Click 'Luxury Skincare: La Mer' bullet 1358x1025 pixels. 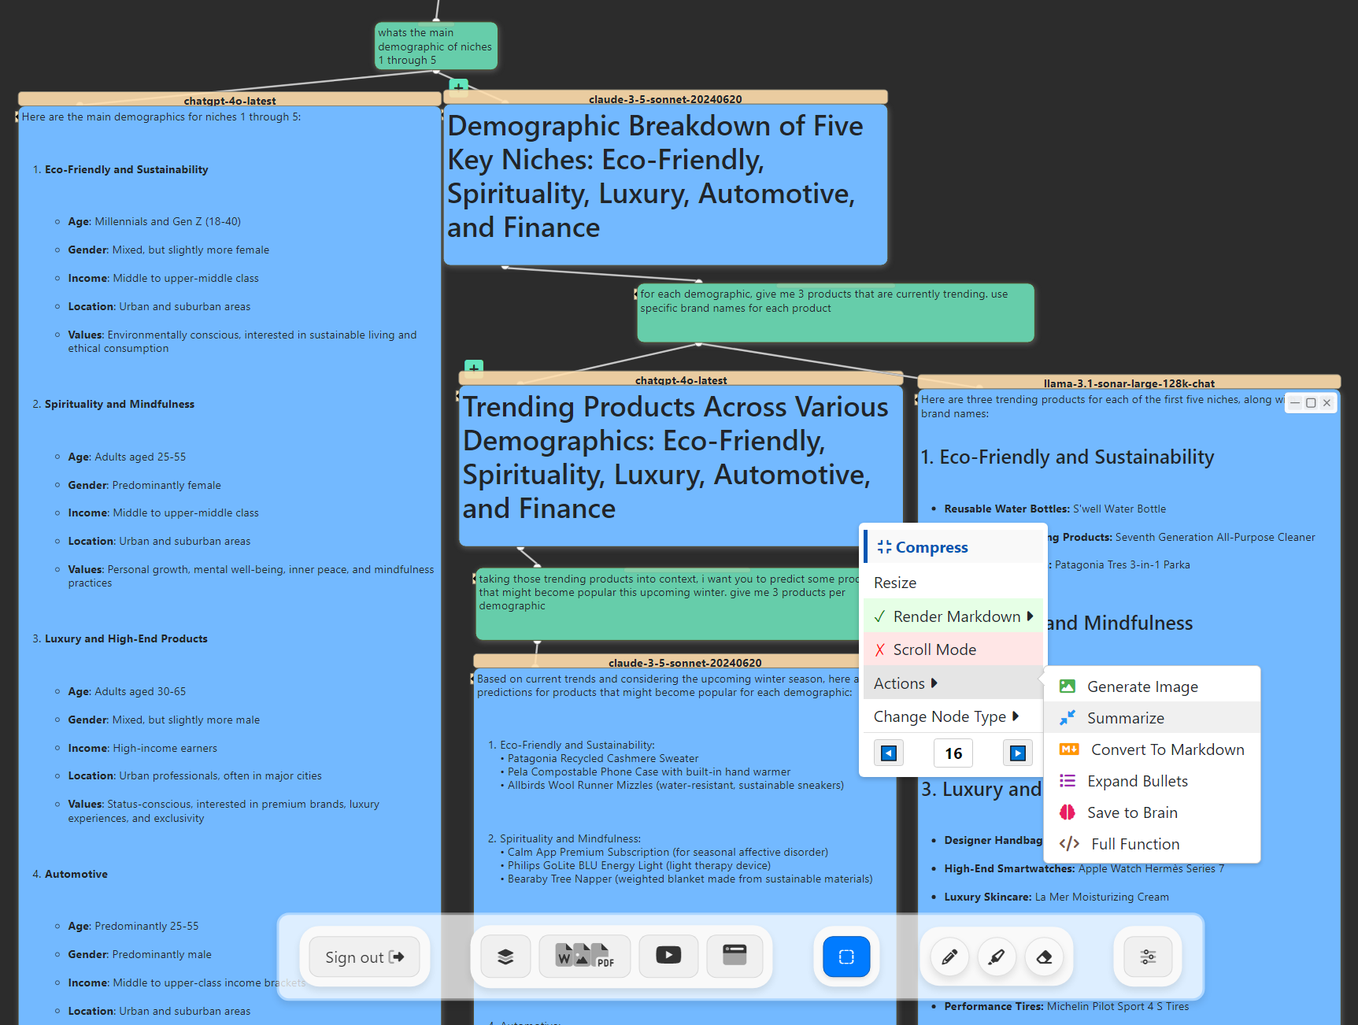click(1056, 897)
